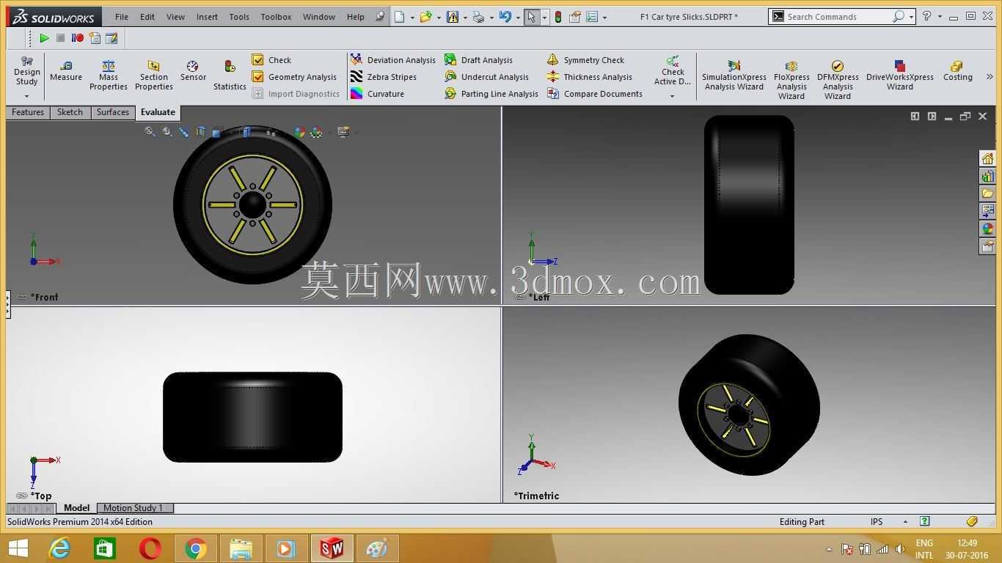The image size is (1002, 563).
Task: Select the Sensor tool
Action: pos(193,71)
